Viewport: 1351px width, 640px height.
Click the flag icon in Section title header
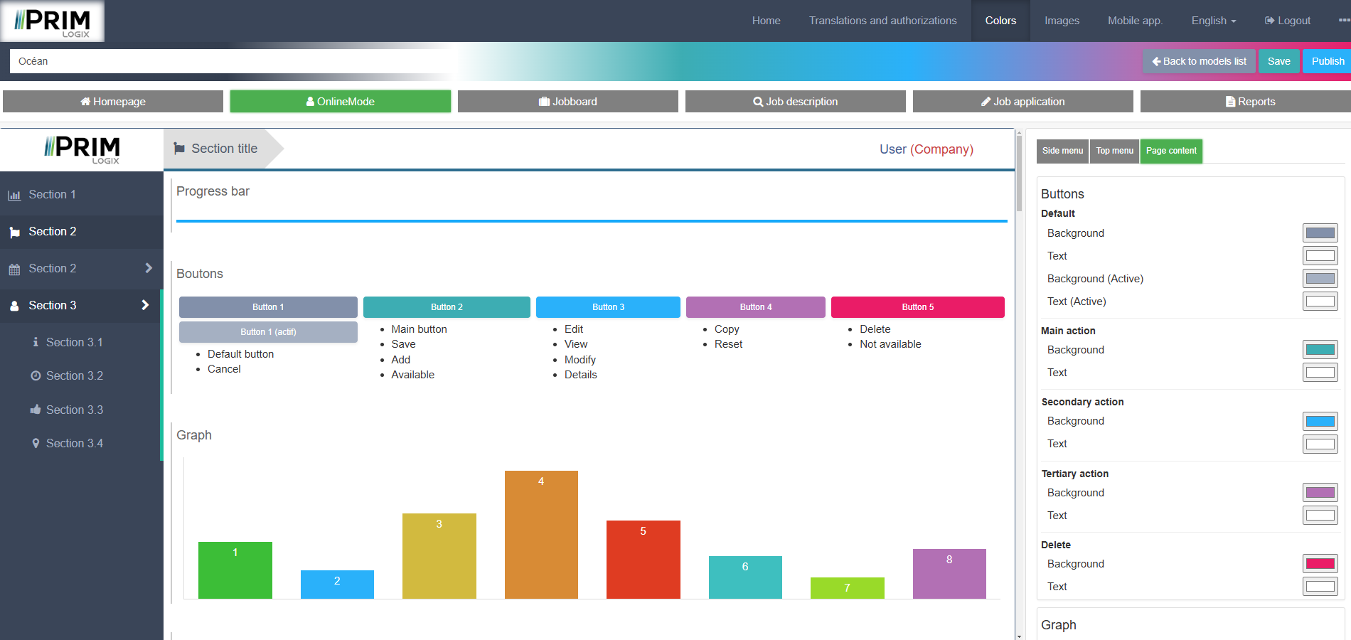(x=179, y=149)
